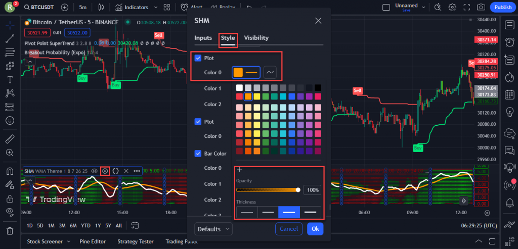This screenshot has width=518, height=249.
Task: Add custom color with plus icon
Action: [240, 170]
